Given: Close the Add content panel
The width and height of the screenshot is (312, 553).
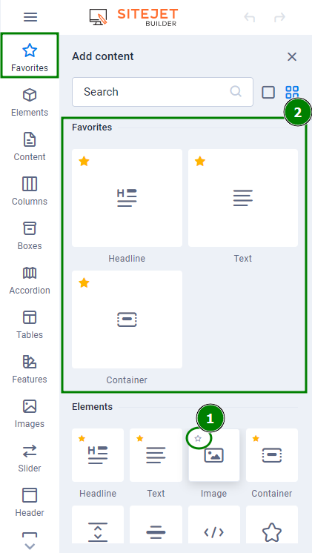Looking at the screenshot, I should pos(292,57).
